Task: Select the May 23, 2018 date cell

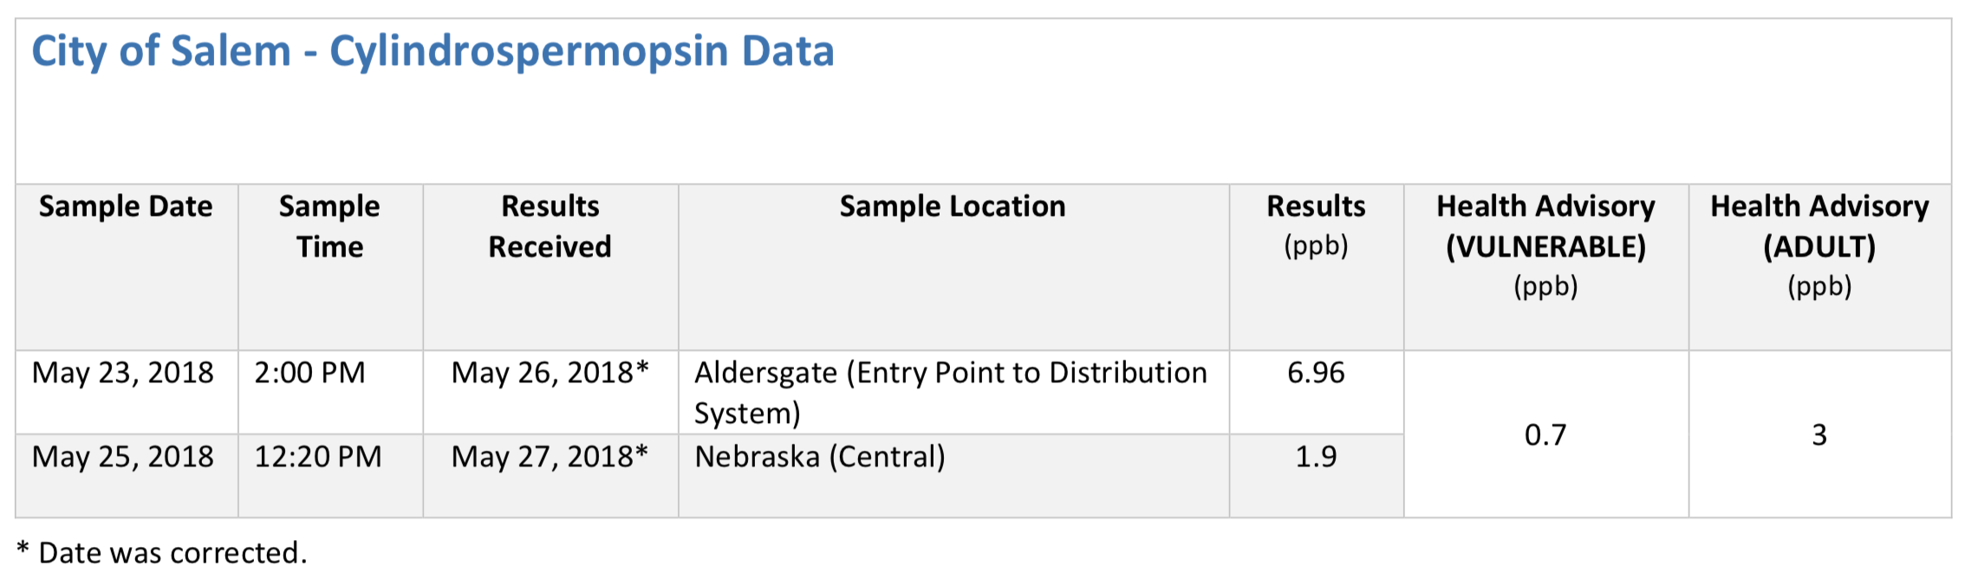Action: pyautogui.click(x=123, y=373)
